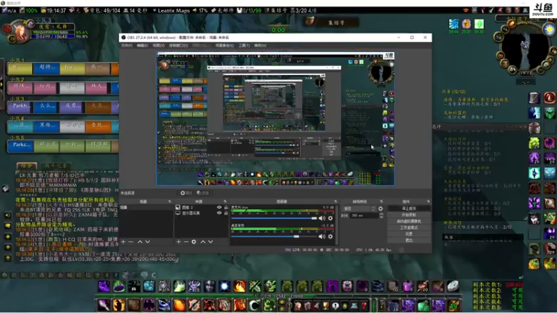Screen dimensions: 557x313
Task: Open source properties gear in the Sources toolbar
Action: 194,241
